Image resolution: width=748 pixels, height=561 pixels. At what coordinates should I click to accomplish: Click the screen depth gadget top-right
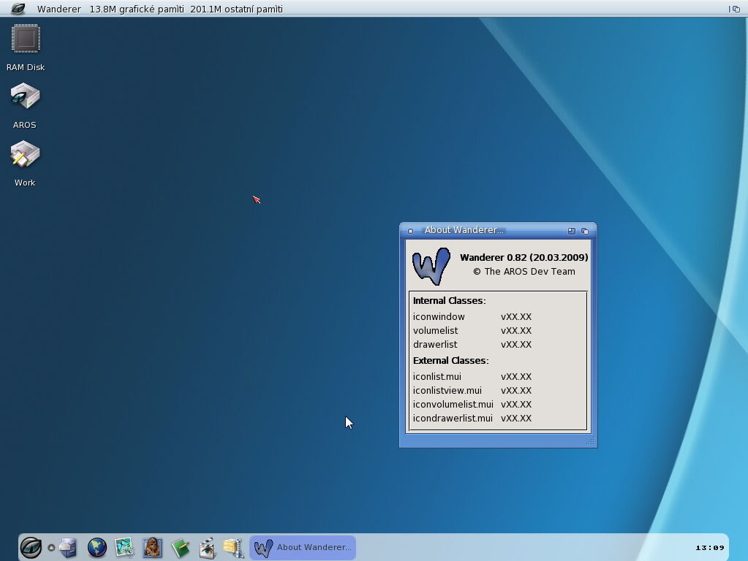coord(735,9)
